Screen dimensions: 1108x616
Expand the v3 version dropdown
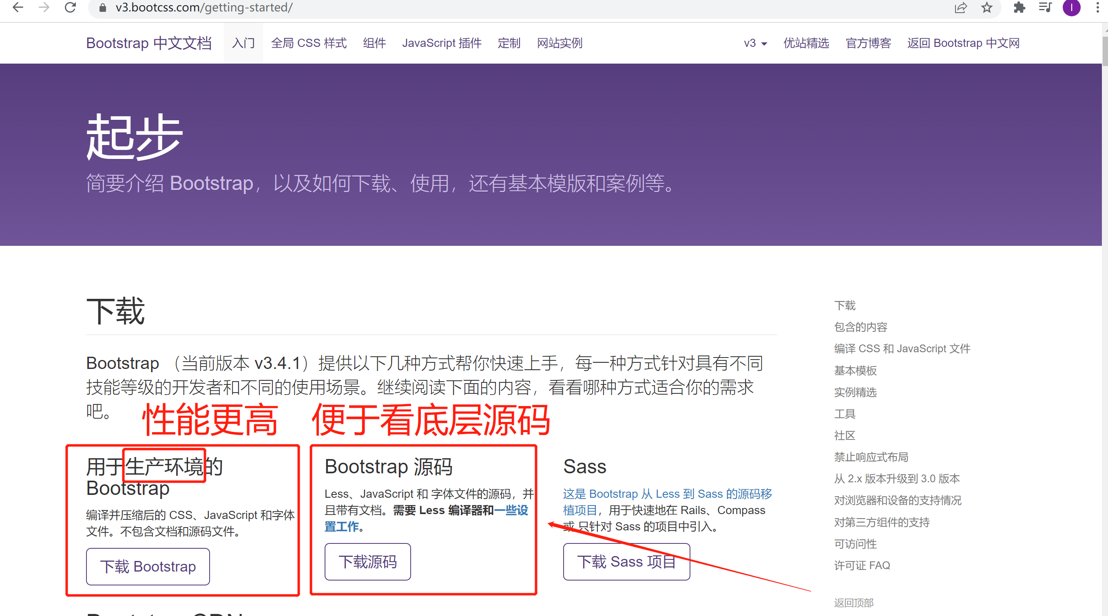tap(755, 43)
